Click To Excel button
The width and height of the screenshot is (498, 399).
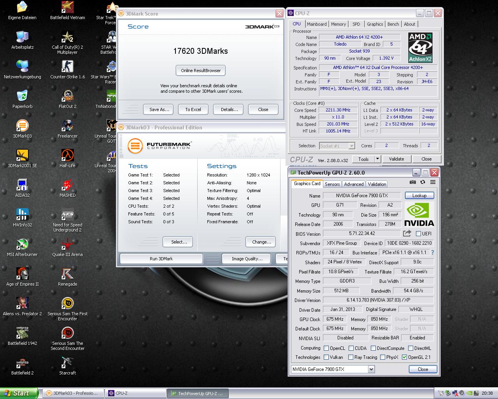pyautogui.click(x=193, y=109)
